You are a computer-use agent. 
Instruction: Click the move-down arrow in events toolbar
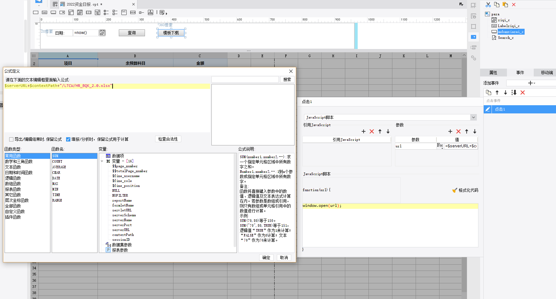click(506, 92)
